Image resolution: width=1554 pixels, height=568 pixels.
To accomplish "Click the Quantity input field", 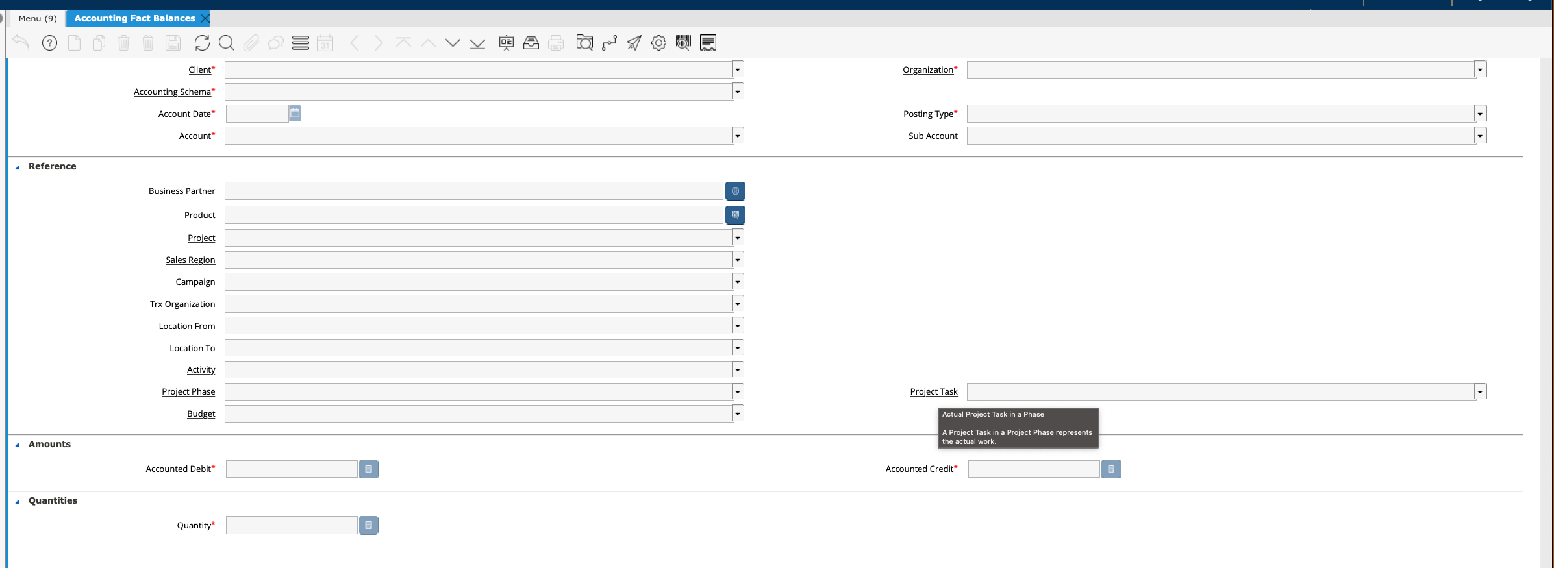I will [x=292, y=525].
